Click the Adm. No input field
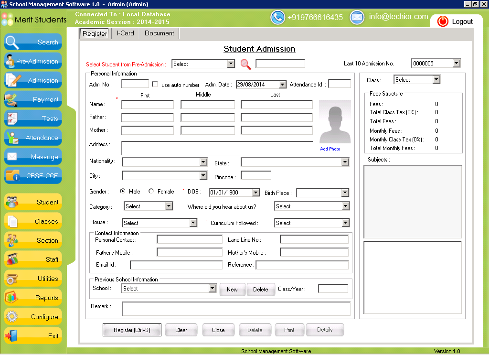The height and width of the screenshot is (355, 489). click(x=135, y=84)
